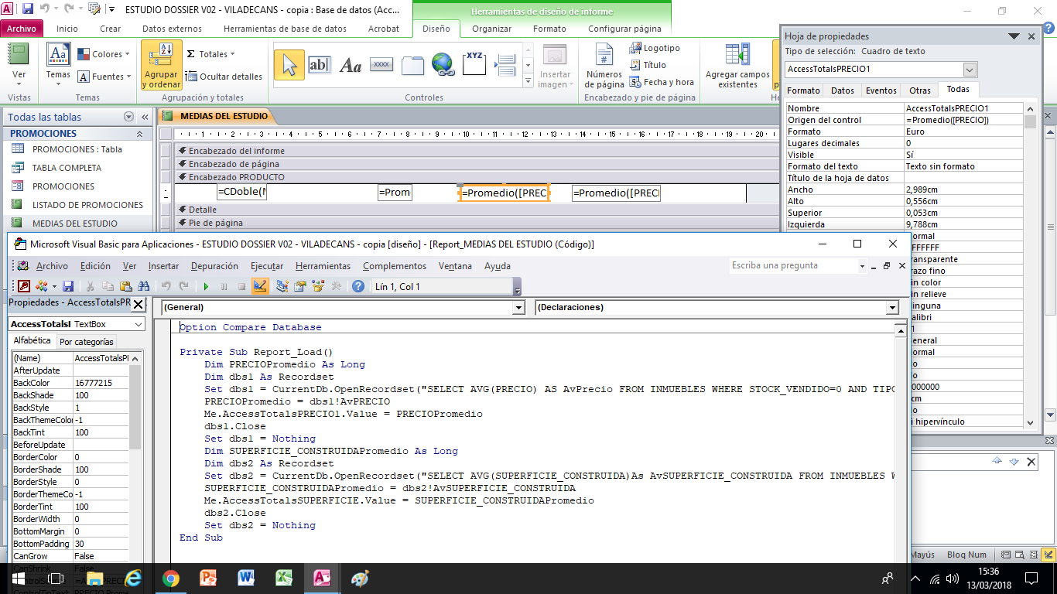Viewport: 1057px width, 594px height.
Task: Collapse the PROMOCIONES group in navigation pane
Action: [139, 134]
